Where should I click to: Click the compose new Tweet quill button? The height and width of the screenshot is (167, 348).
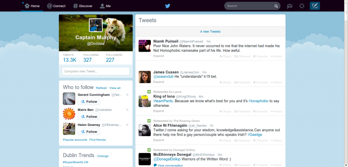point(315,6)
